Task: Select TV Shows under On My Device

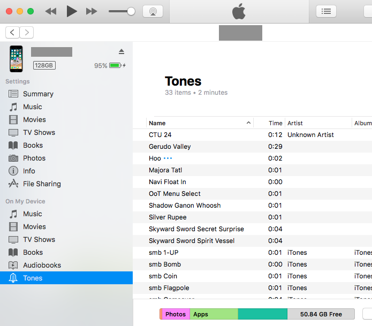Action: pyautogui.click(x=39, y=239)
